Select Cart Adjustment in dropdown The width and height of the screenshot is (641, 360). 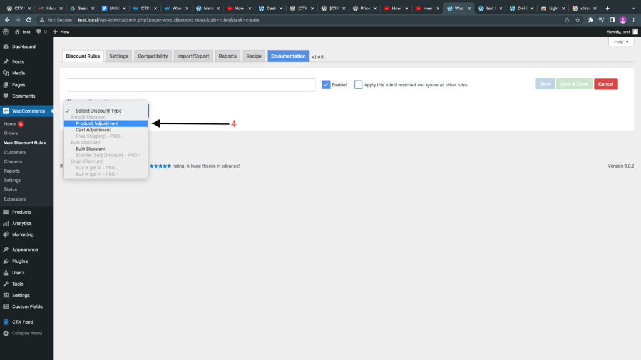click(105, 130)
